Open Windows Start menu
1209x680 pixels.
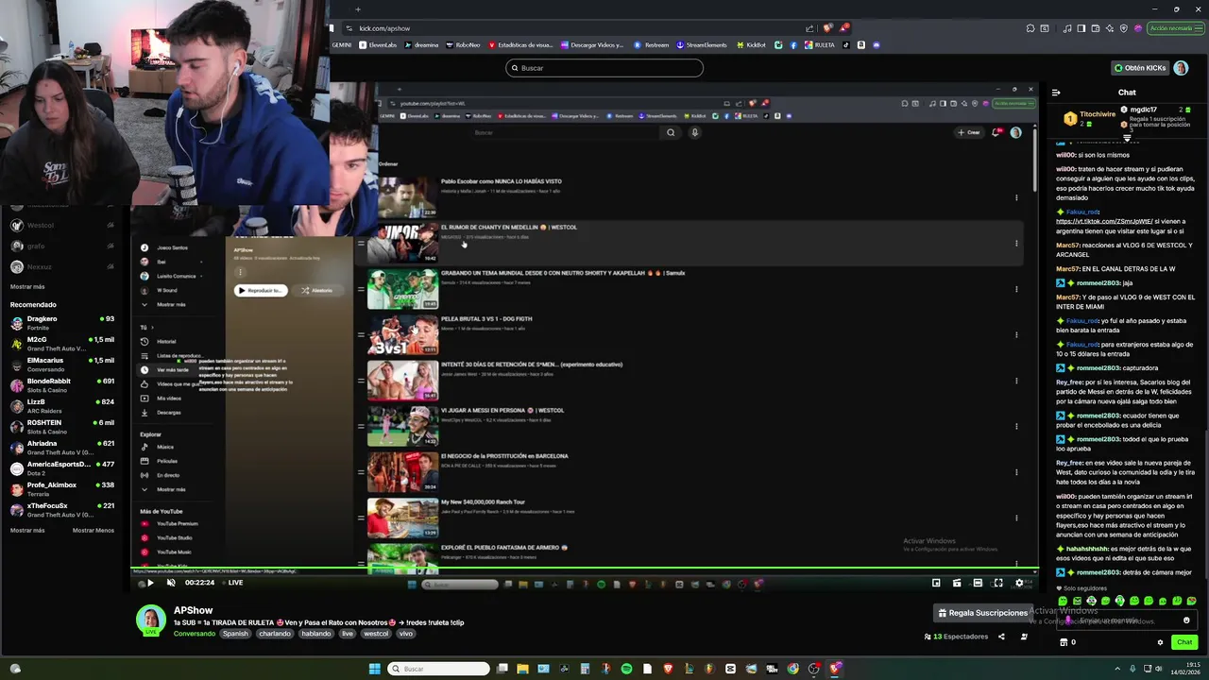click(x=374, y=669)
